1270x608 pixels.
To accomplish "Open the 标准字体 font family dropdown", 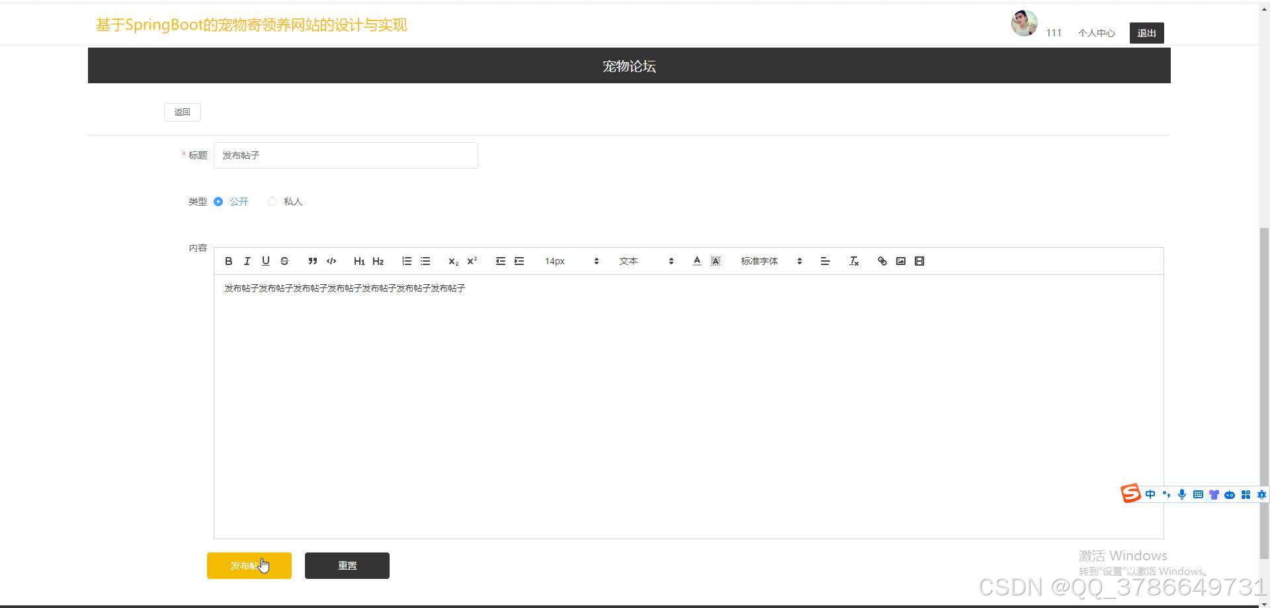I will coord(771,261).
